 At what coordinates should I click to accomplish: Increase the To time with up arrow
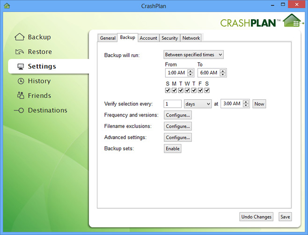click(x=223, y=71)
